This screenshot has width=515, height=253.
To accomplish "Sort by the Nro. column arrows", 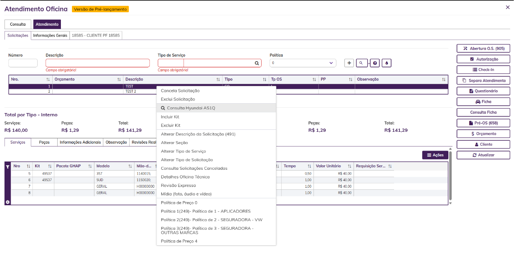I will (48, 80).
